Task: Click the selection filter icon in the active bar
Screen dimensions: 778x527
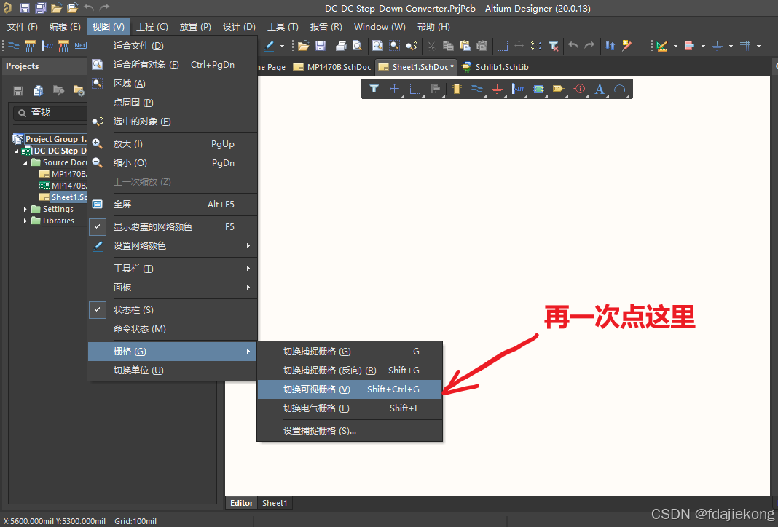Action: point(374,89)
